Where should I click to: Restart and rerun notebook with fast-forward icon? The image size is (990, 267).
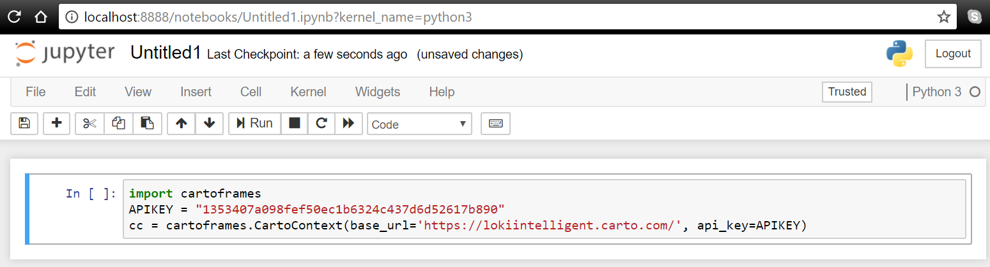coord(349,124)
